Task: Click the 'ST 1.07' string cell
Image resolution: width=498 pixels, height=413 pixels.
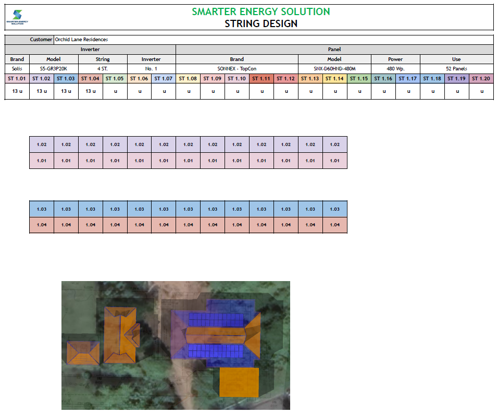Action: click(x=164, y=79)
